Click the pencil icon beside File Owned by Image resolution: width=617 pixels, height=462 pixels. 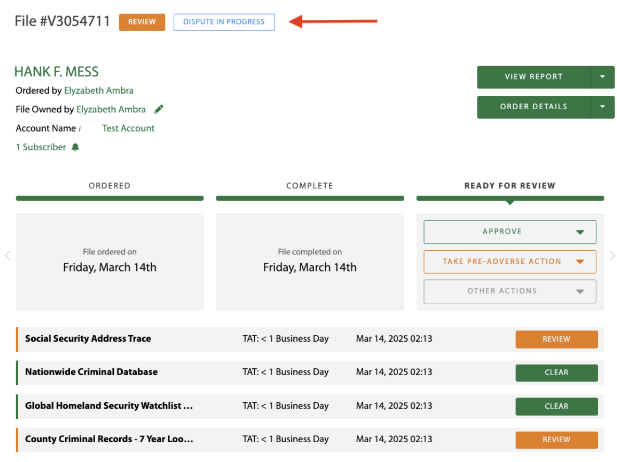pos(159,109)
